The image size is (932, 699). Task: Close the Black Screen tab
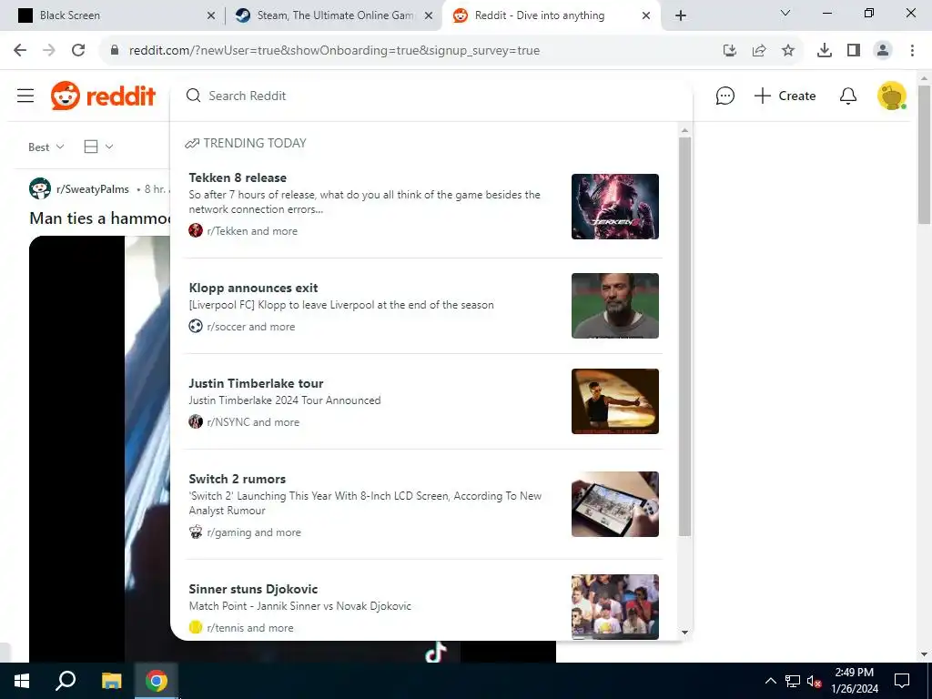coord(211,15)
